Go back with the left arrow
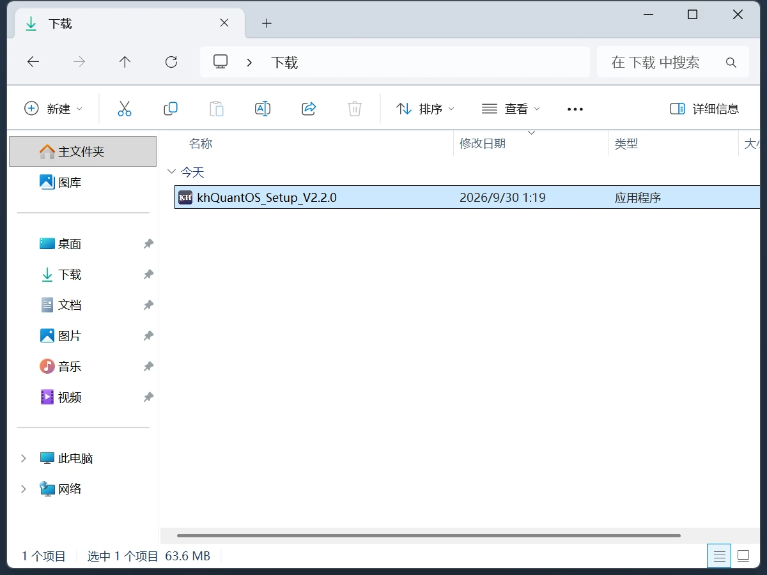Image resolution: width=767 pixels, height=575 pixels. coord(33,62)
